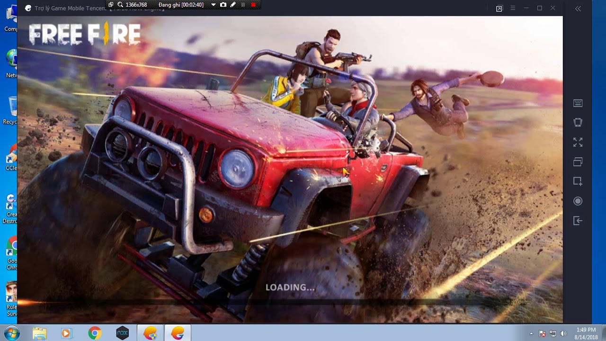Click the taskbar clock showing 1:49 PM
Screen dimensions: 606x341
pos(586,333)
